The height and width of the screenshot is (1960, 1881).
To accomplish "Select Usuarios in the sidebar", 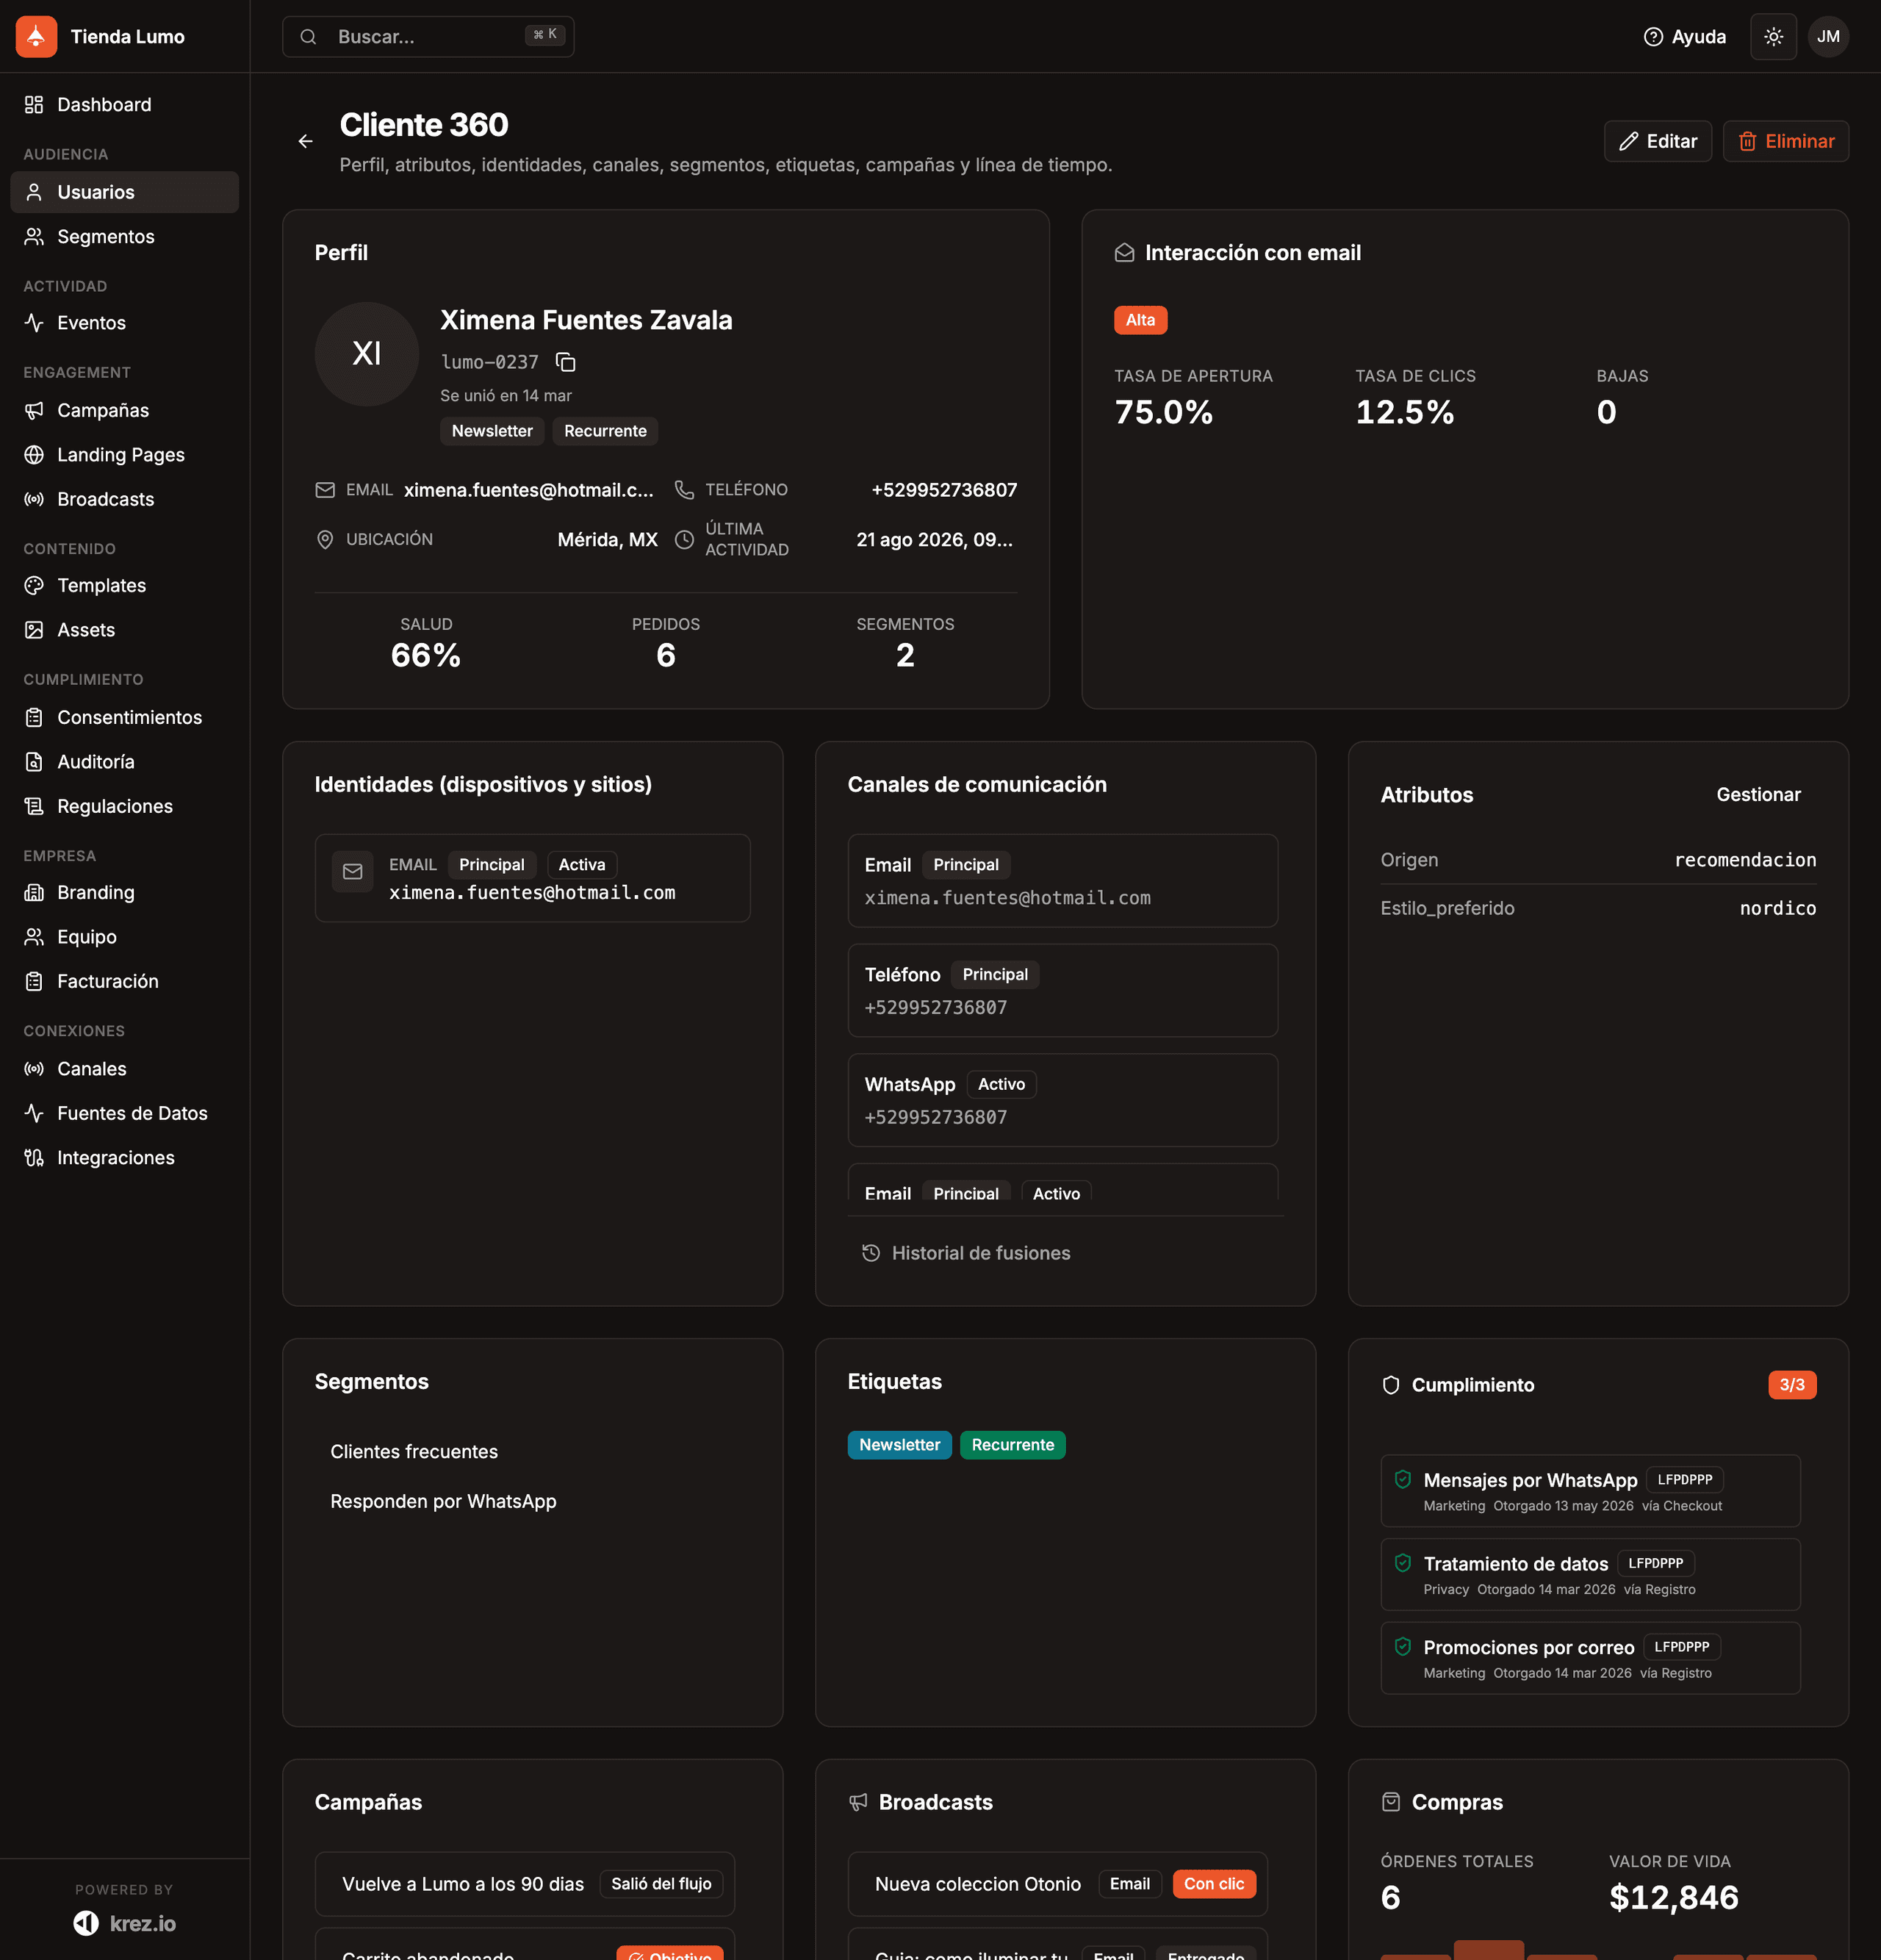I will tap(124, 192).
